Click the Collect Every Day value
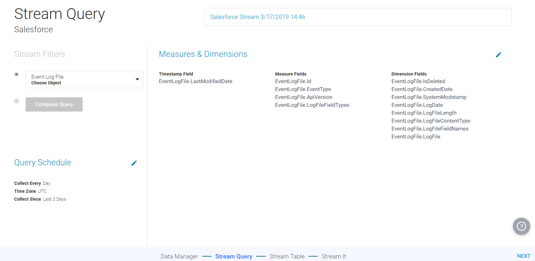This screenshot has height=261, width=535. pos(47,183)
